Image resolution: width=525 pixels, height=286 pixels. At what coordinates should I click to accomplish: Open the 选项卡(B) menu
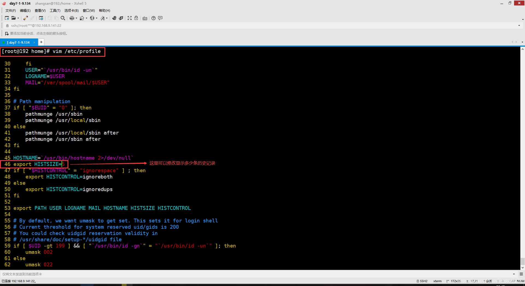click(71, 11)
